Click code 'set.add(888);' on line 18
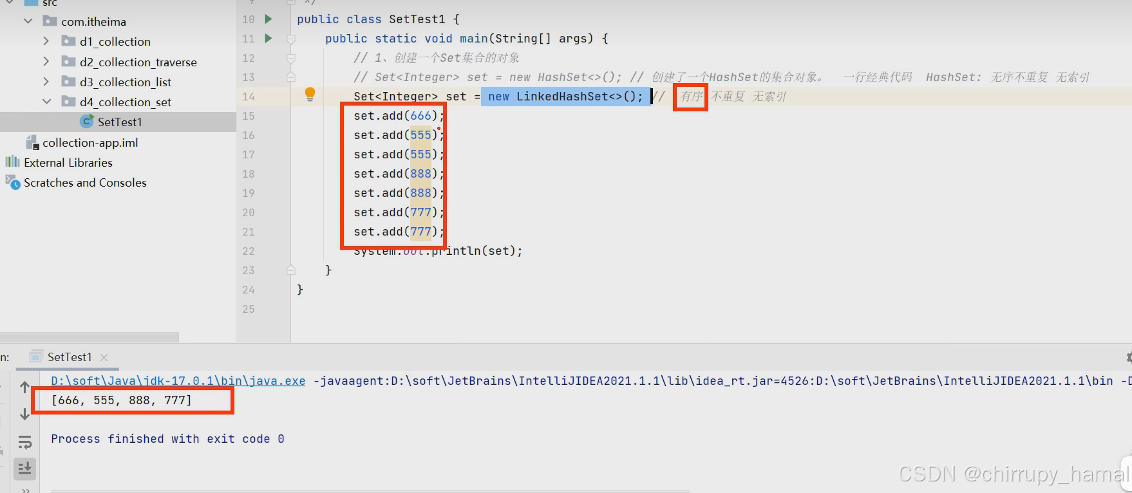Screen dimensions: 1132x493 click(399, 174)
